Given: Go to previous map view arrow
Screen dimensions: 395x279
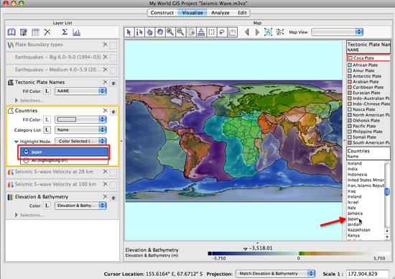Looking at the screenshot, I should pyautogui.click(x=247, y=32).
